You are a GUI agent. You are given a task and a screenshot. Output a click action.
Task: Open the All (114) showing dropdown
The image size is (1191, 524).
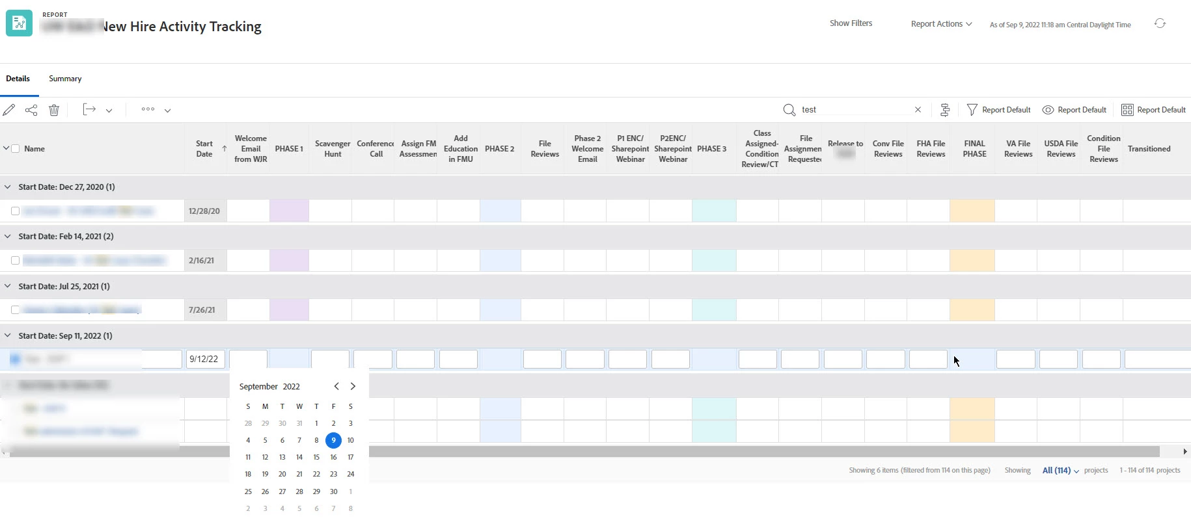point(1060,470)
